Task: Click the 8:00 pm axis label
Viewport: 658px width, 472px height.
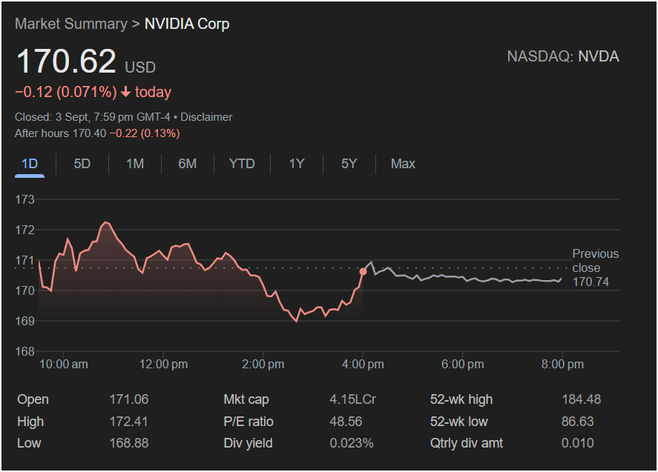Action: (x=562, y=364)
